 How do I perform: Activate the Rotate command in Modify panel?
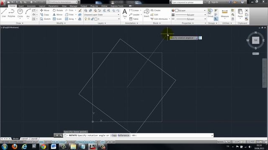58,10
